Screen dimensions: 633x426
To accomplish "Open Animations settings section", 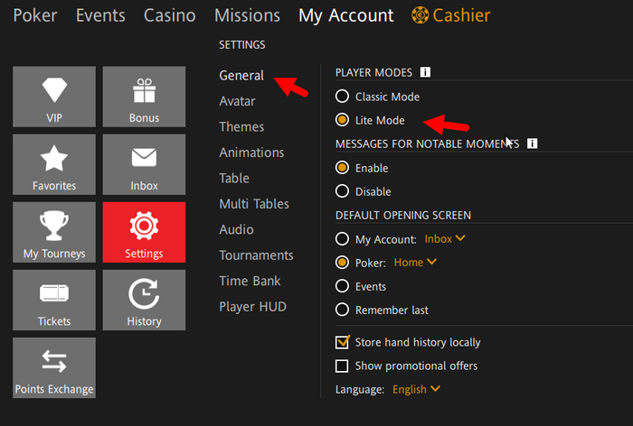I will click(x=251, y=153).
